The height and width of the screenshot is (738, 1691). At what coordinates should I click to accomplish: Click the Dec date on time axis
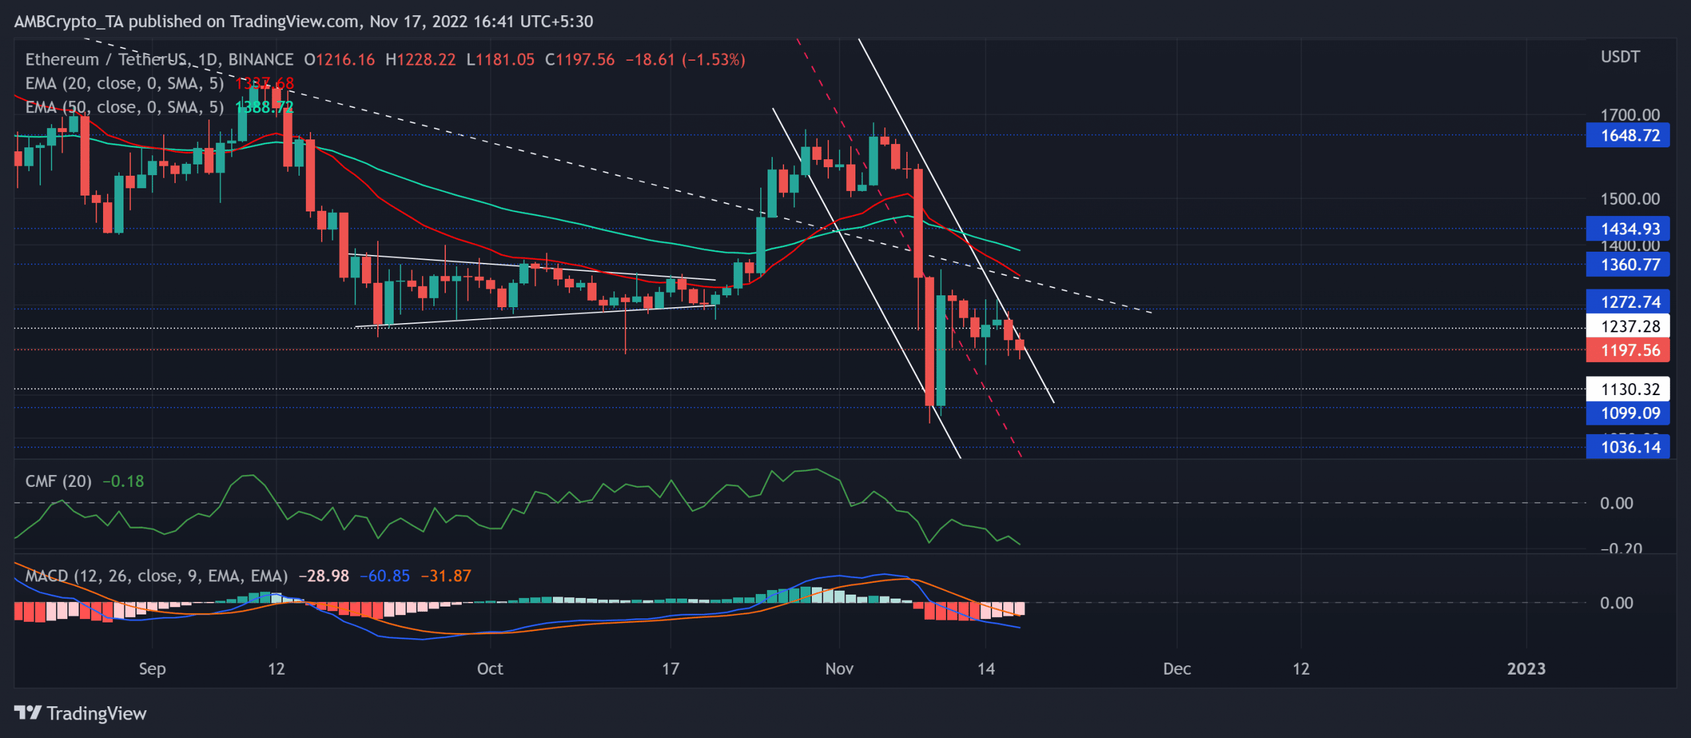pos(1177,669)
